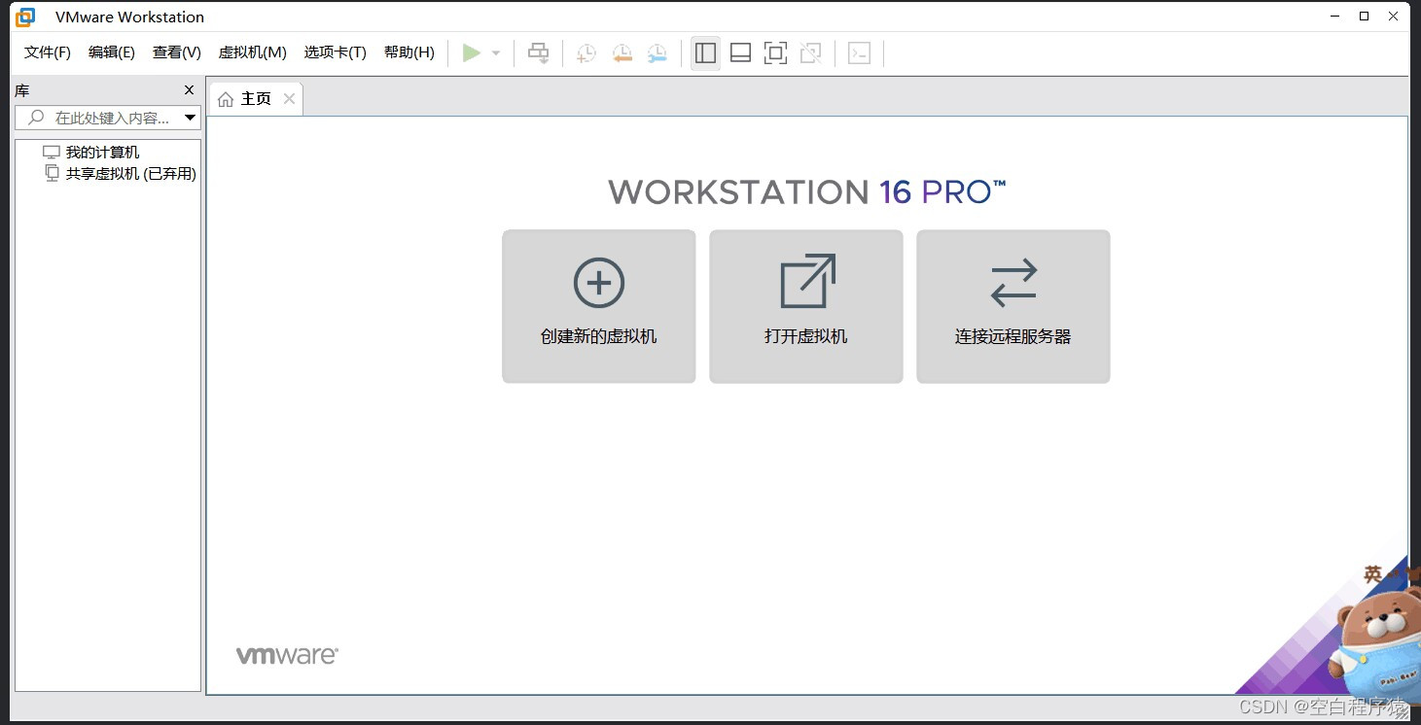Click 连接远程服务器 tile

(1013, 306)
